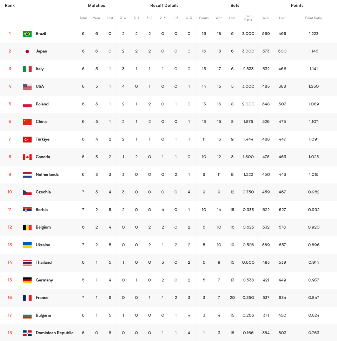
Task: Click the Matches column group header
Action: [x=96, y=5]
